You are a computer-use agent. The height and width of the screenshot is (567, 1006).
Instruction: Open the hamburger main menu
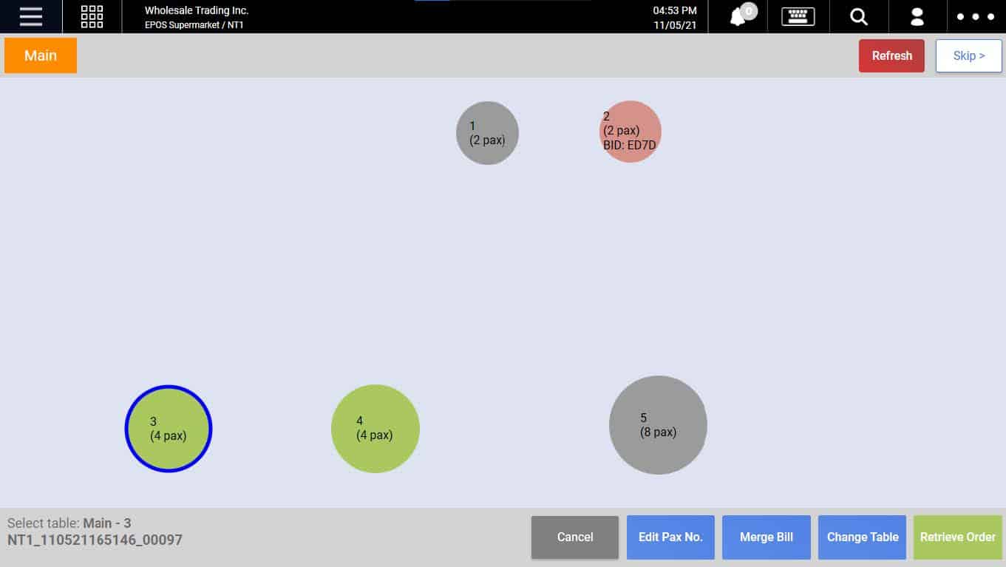pos(30,16)
